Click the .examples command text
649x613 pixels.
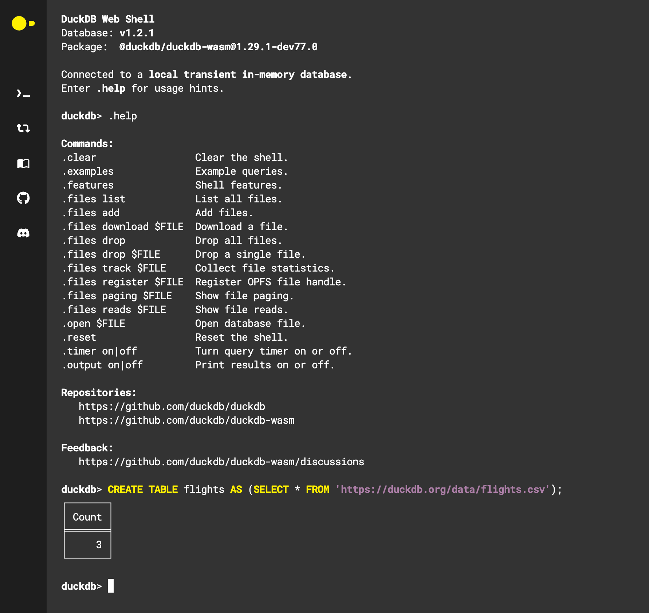click(87, 171)
